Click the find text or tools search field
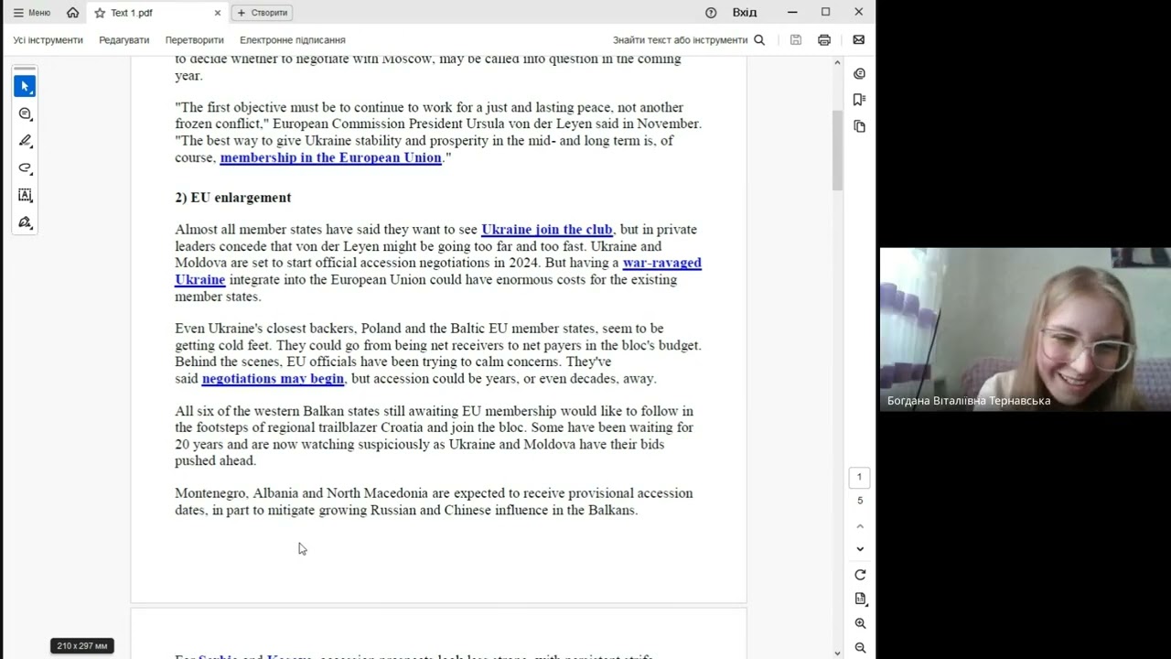This screenshot has width=1171, height=659. click(688, 40)
